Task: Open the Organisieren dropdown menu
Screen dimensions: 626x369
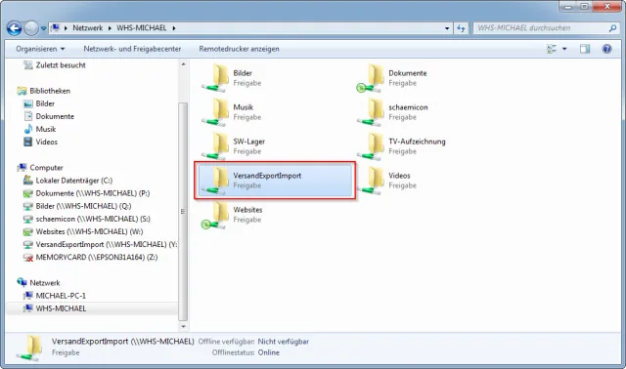Action: (x=40, y=49)
